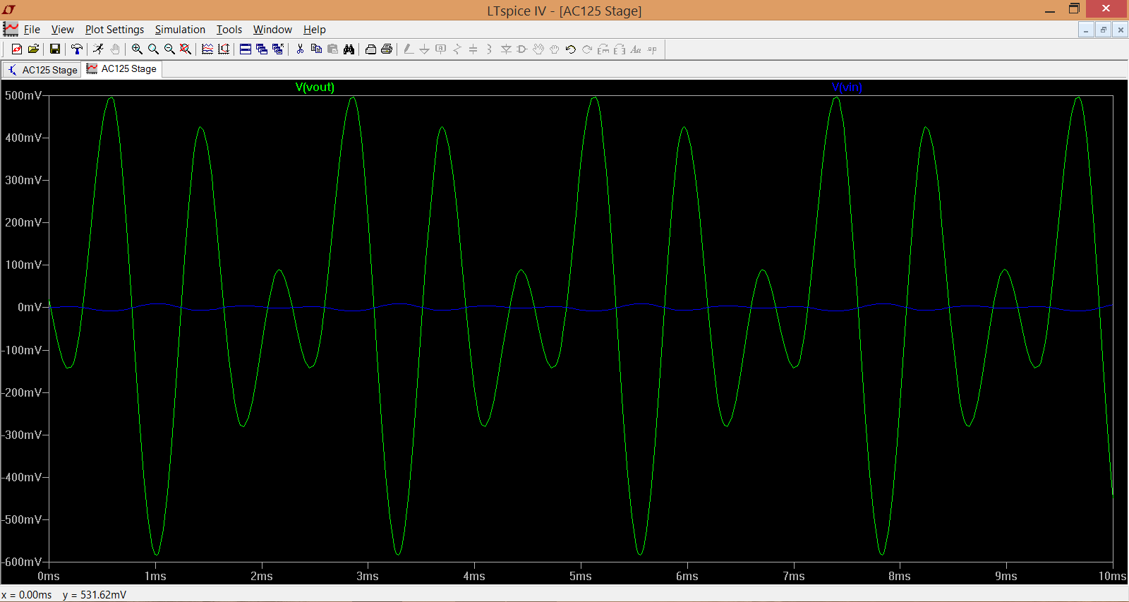
Task: Click the plain magnifier pan/zoom-area icon
Action: coord(153,49)
